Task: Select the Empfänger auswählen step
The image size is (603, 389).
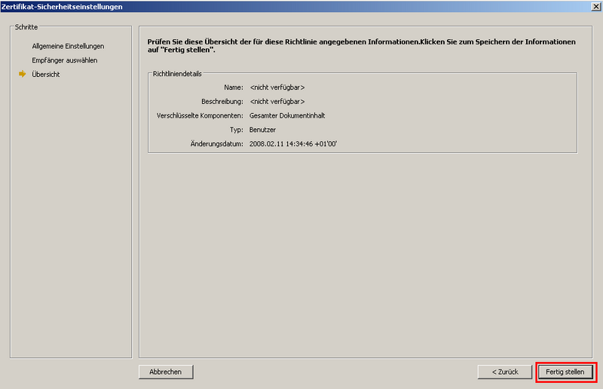Action: tap(65, 60)
